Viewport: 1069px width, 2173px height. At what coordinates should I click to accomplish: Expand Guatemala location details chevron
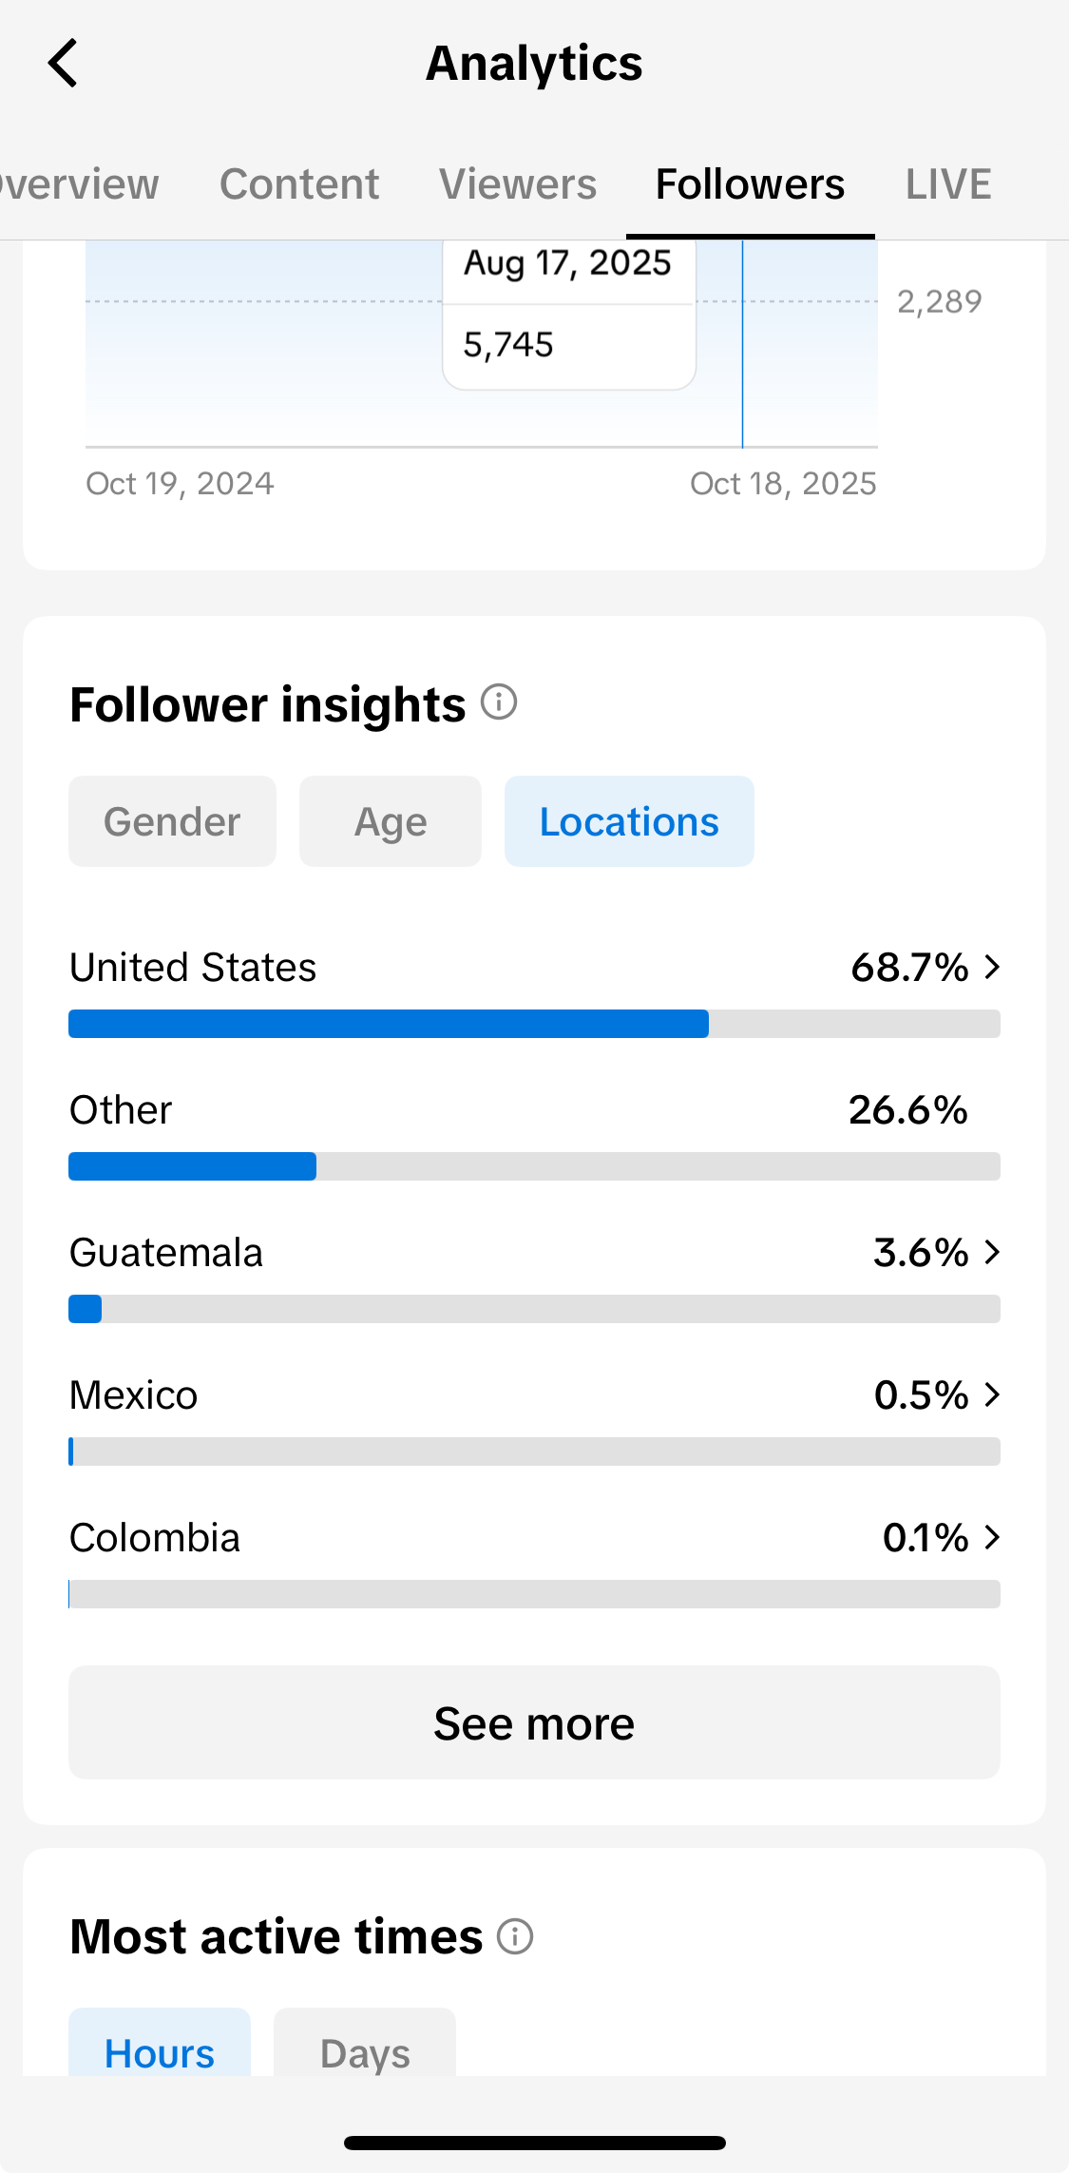coord(992,1253)
